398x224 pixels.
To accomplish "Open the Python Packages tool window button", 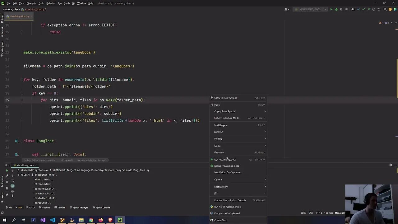I will [79, 208].
